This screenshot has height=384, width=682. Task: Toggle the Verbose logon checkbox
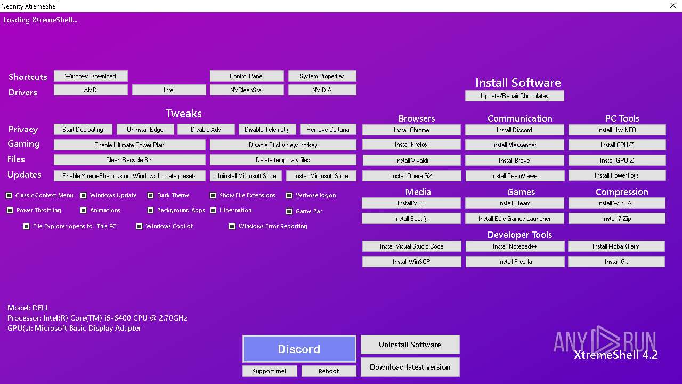[x=289, y=196]
